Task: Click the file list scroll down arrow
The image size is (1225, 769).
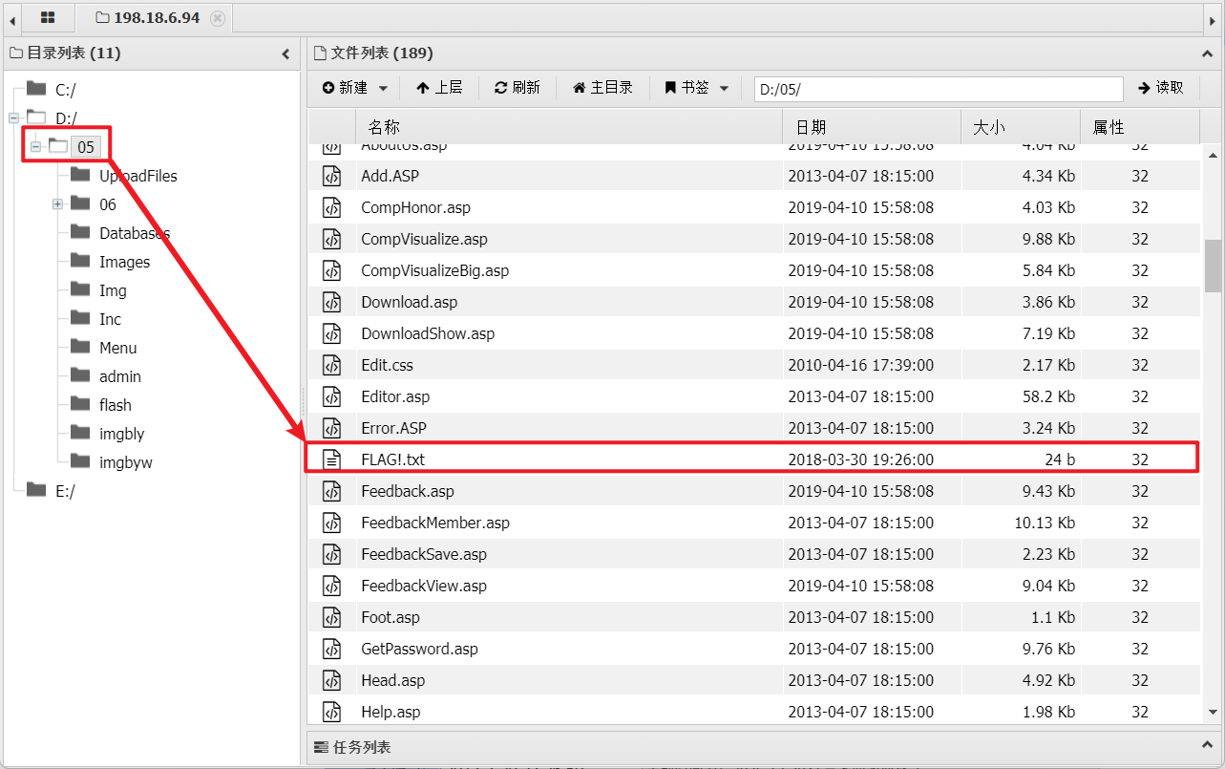Action: click(x=1213, y=712)
